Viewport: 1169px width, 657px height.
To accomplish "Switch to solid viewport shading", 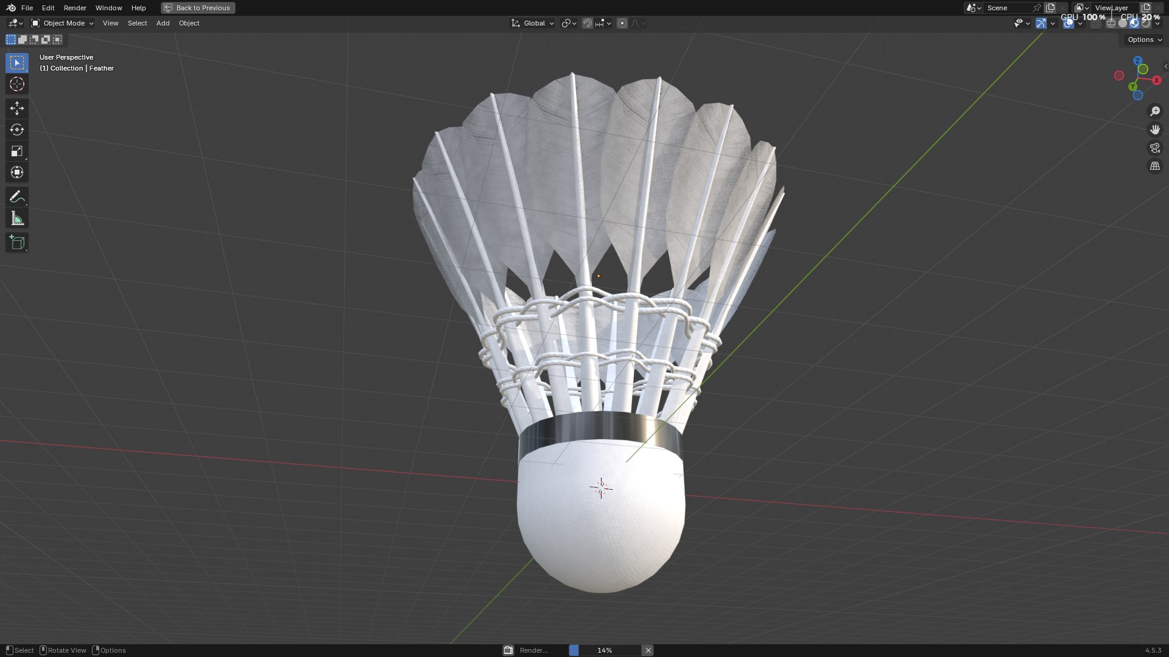I will pyautogui.click(x=1123, y=23).
